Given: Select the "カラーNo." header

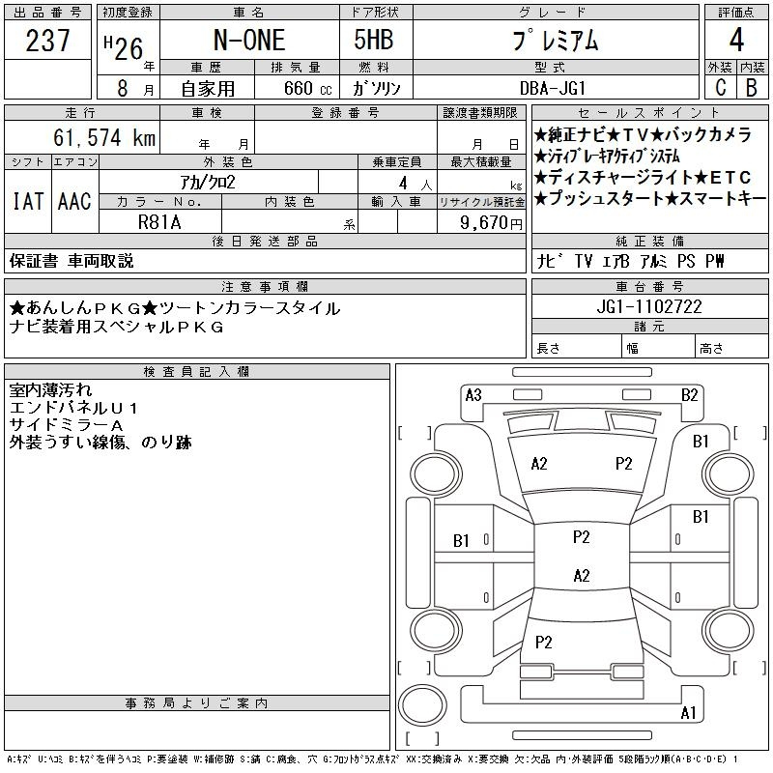Looking at the screenshot, I should coord(159,202).
